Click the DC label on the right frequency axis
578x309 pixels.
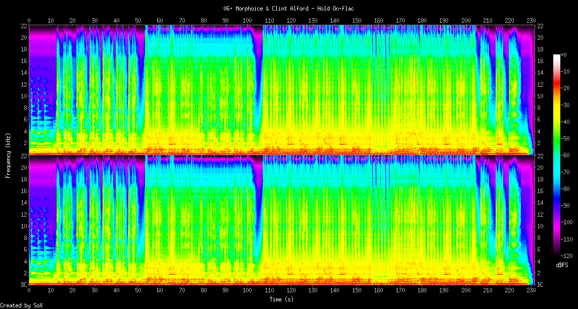coord(540,284)
